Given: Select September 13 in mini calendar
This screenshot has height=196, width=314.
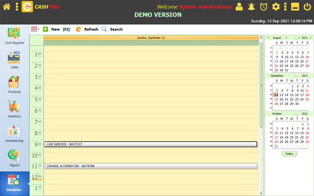Looking at the screenshot, I should point(281,95).
